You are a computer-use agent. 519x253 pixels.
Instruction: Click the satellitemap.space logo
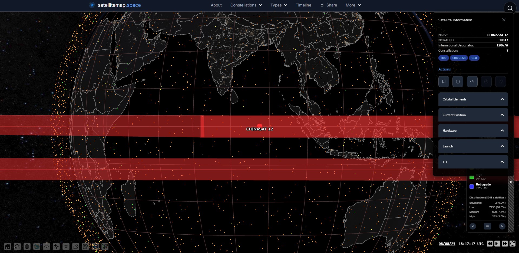[115, 5]
